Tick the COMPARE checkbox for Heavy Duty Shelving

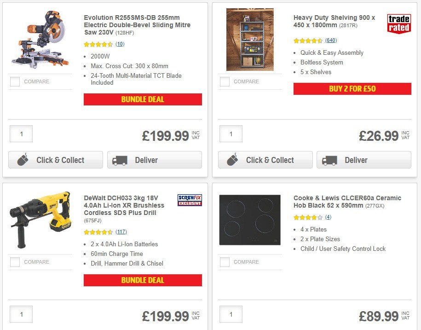click(x=224, y=81)
